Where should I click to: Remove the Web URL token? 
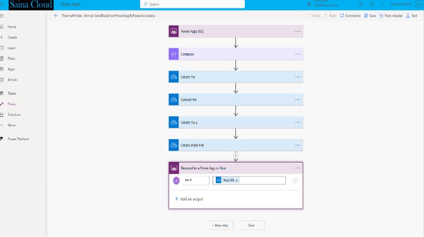(x=236, y=180)
